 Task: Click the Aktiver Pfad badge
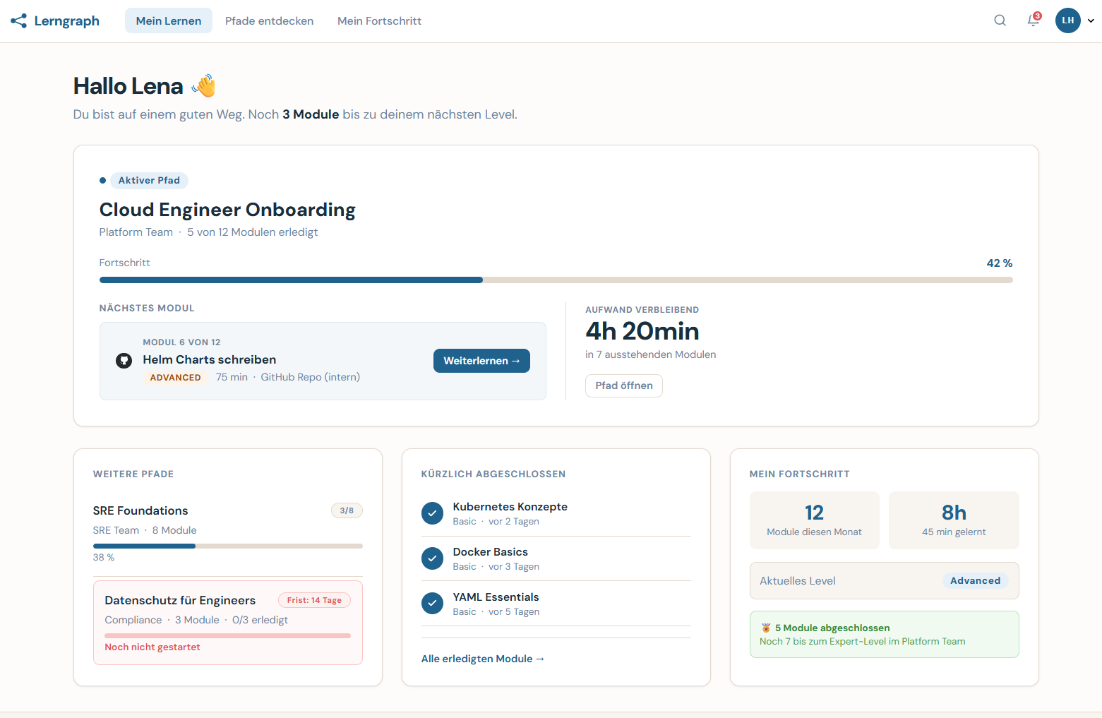coord(149,181)
